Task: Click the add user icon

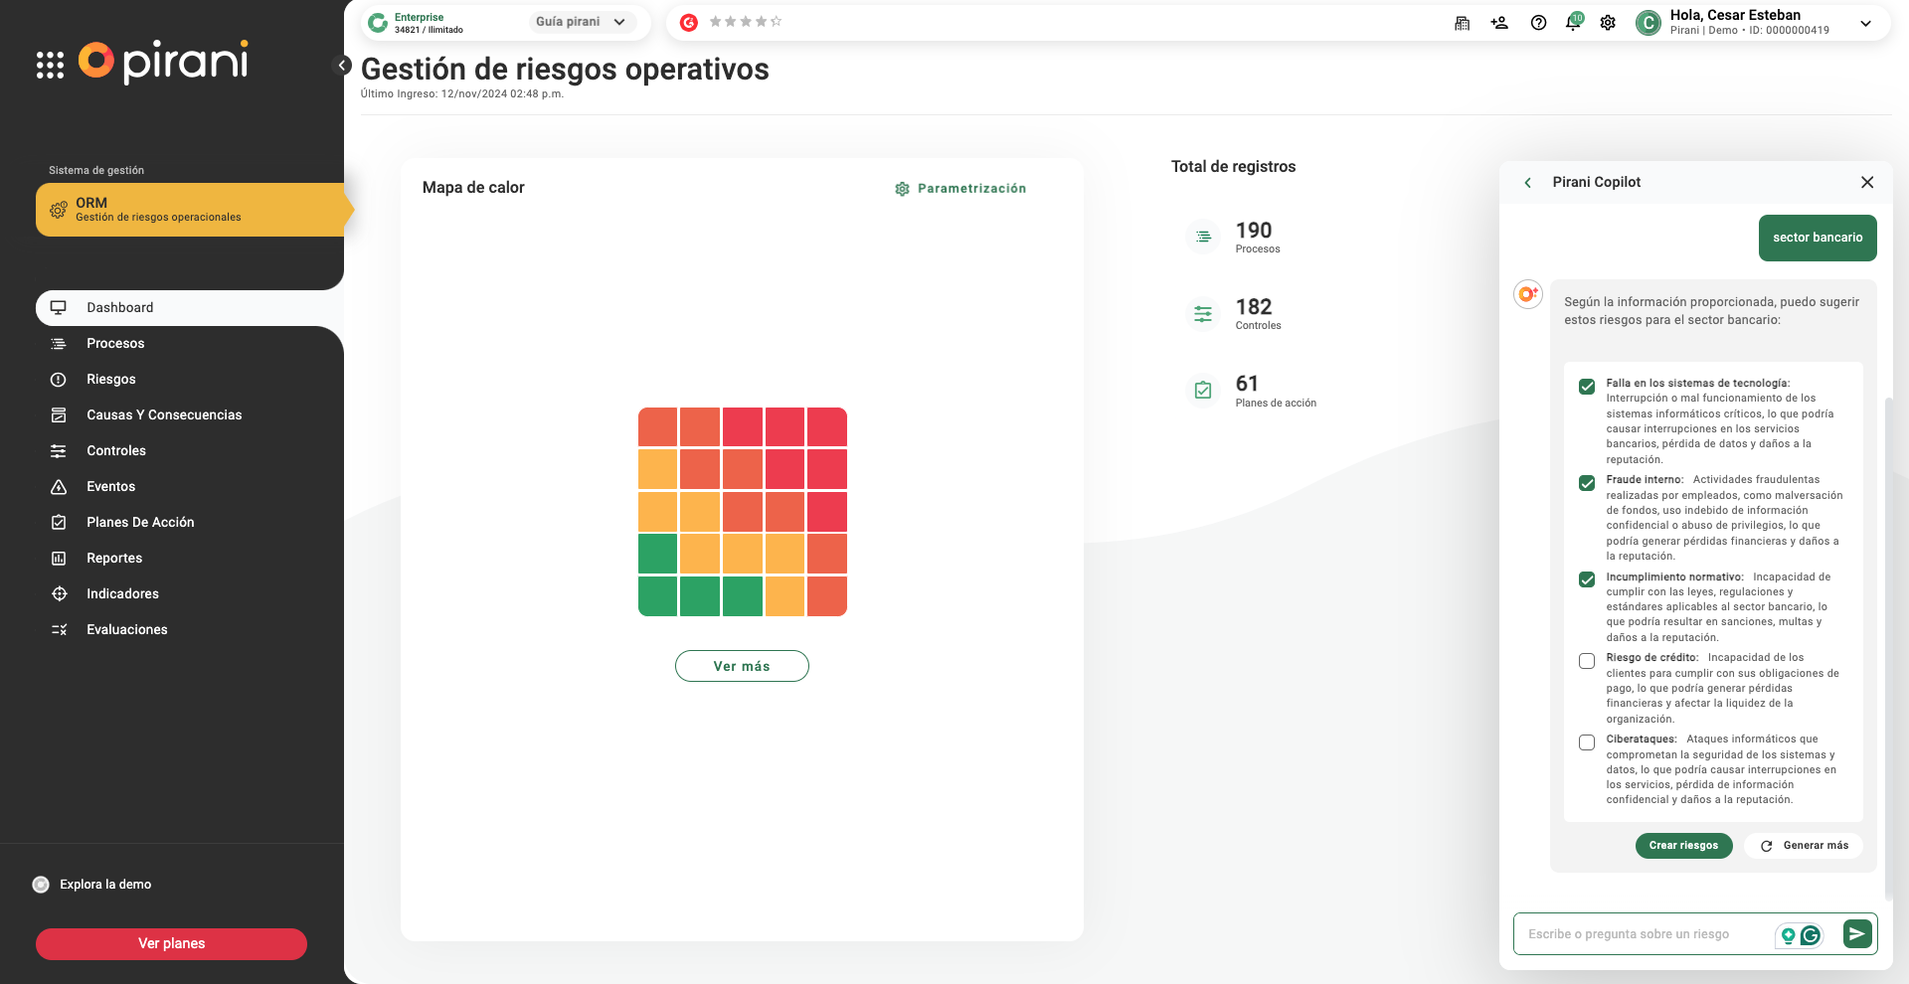Action: point(1499,23)
